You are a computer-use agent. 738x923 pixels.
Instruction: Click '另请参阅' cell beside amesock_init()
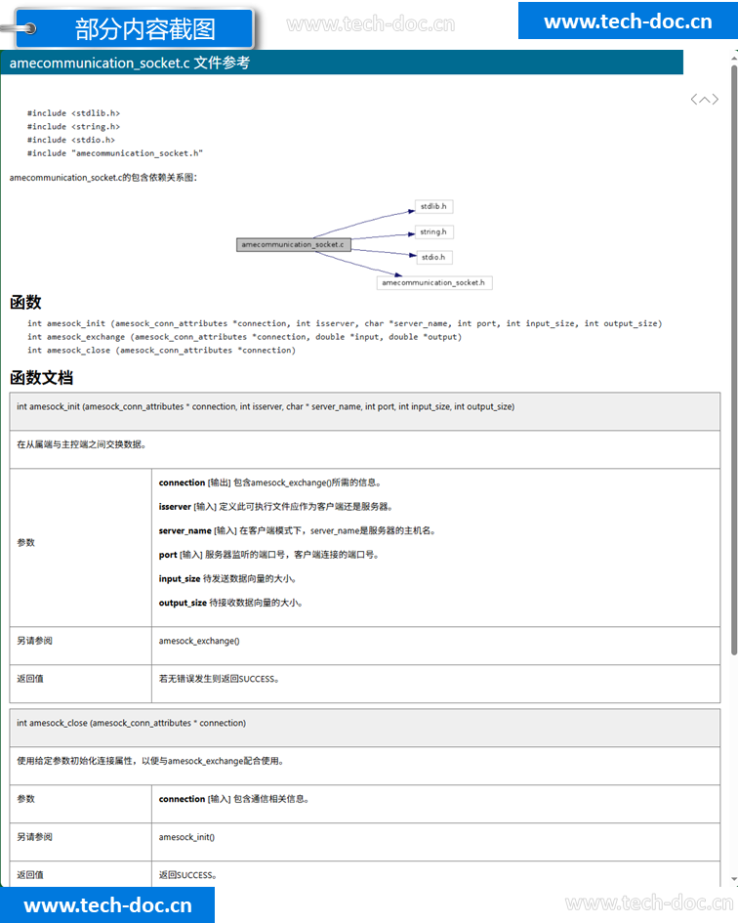point(81,842)
